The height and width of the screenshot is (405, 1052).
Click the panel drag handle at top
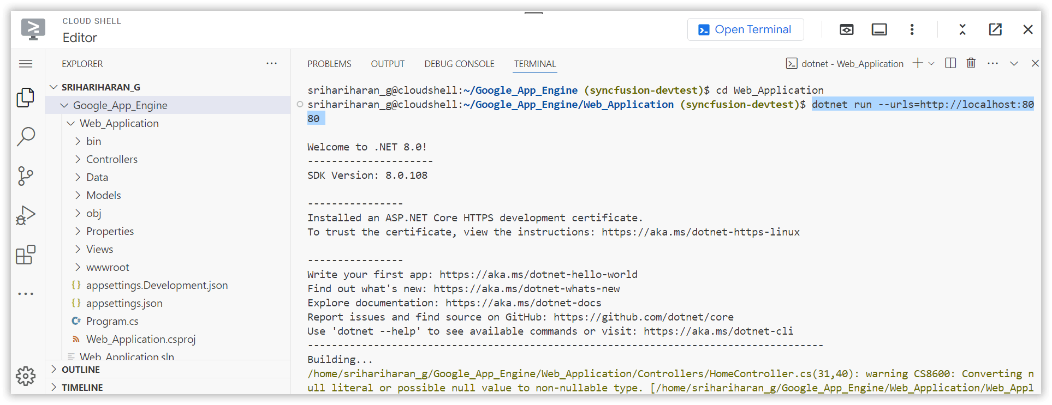click(533, 13)
